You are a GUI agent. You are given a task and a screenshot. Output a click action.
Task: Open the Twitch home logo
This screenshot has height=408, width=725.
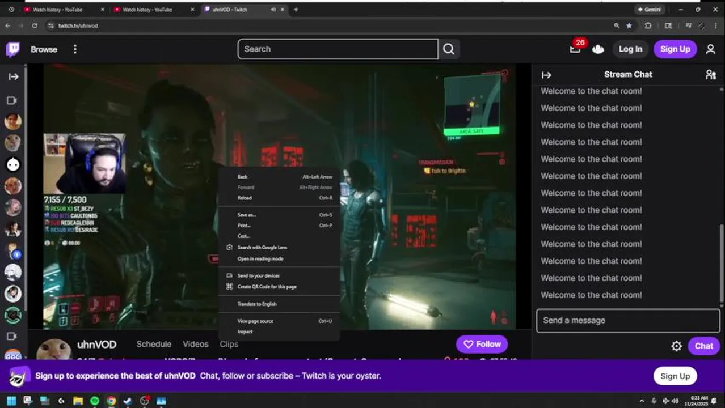coord(12,49)
